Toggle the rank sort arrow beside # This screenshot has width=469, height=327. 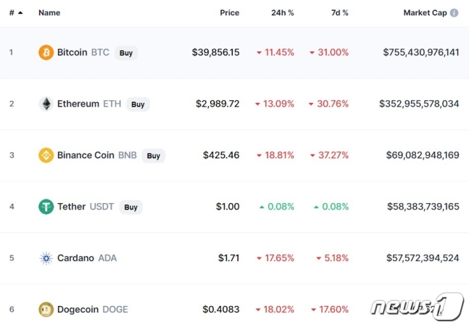(20, 12)
